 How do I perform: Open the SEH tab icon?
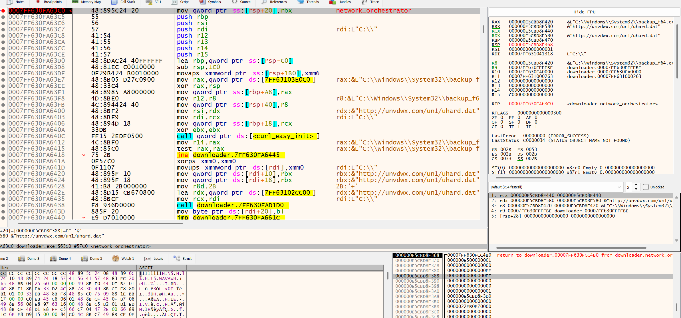coord(149,2)
